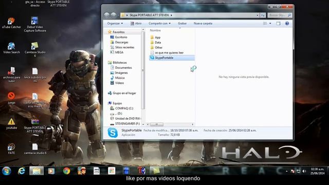Click the search box in Explorer
This screenshot has height=185, width=329.
tap(280, 15)
